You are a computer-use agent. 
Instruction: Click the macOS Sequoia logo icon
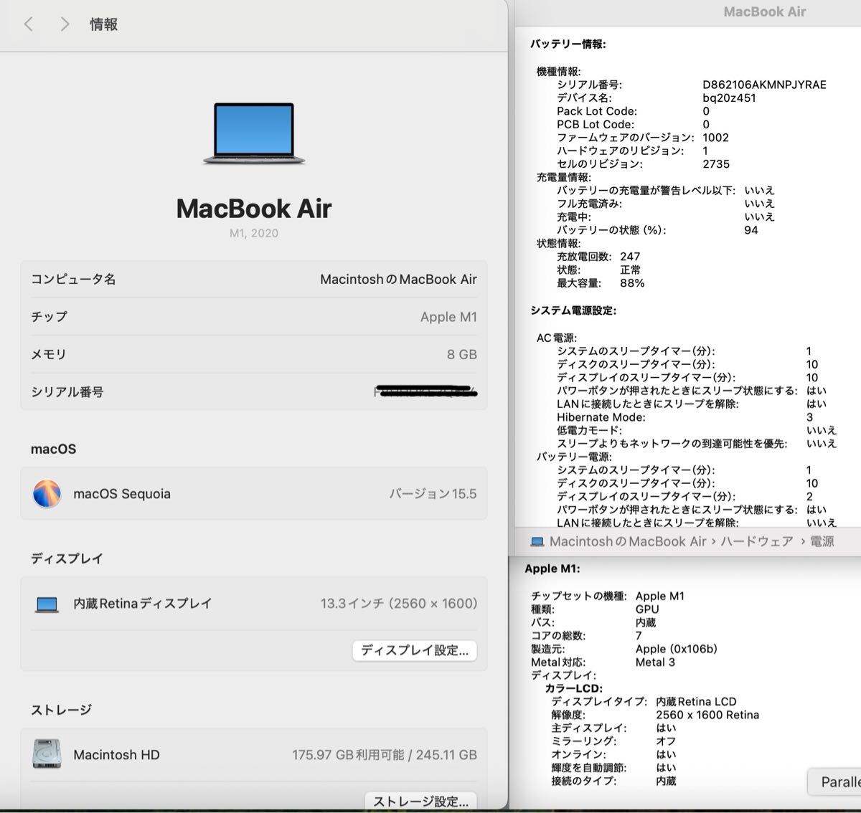(47, 494)
